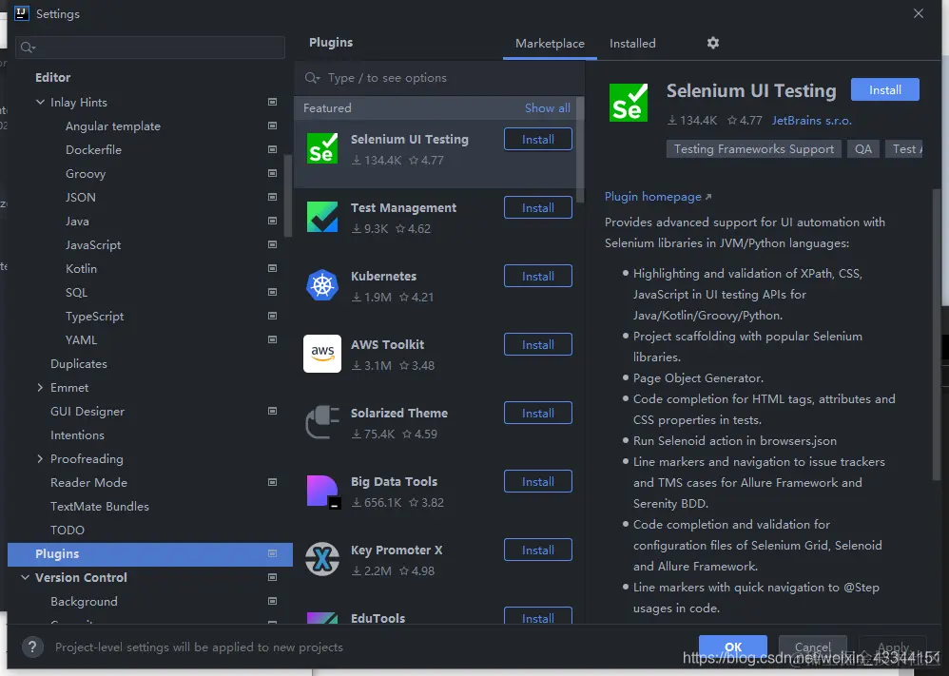This screenshot has width=949, height=676.
Task: Switch to the Marketplace tab
Action: [550, 44]
